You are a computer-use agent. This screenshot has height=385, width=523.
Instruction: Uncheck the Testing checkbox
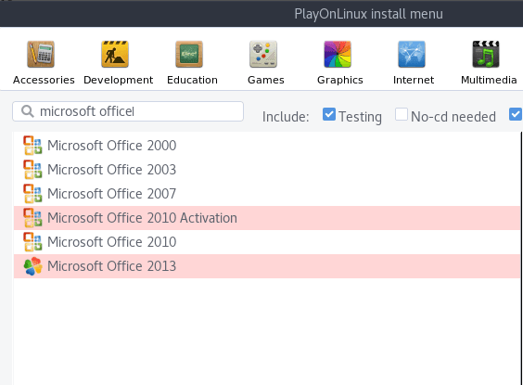pyautogui.click(x=329, y=114)
